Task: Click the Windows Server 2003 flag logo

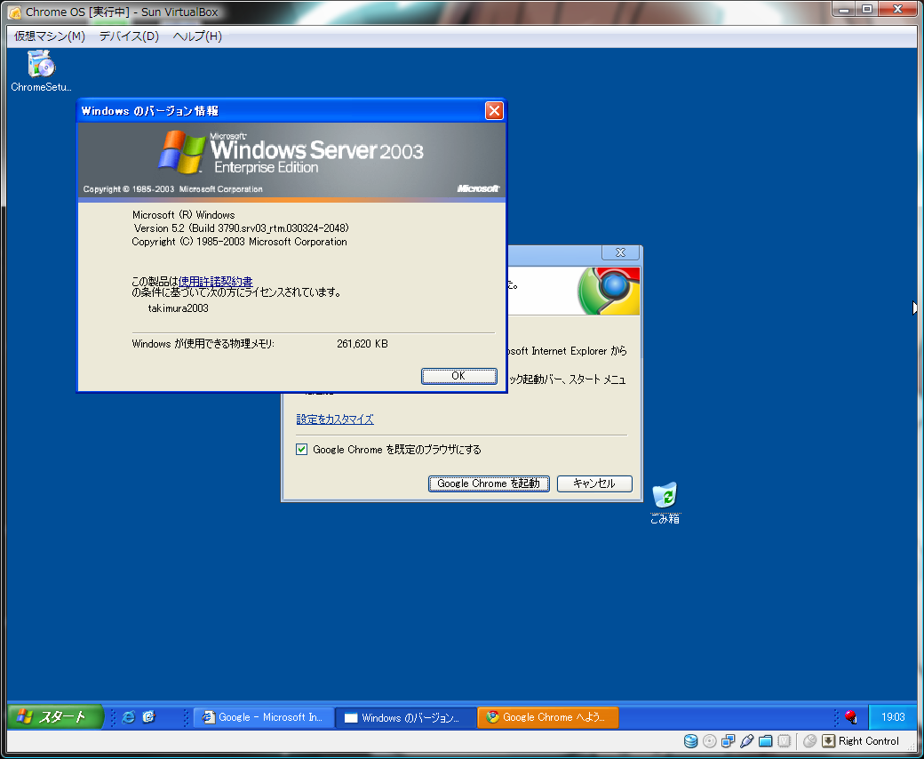Action: coord(181,152)
